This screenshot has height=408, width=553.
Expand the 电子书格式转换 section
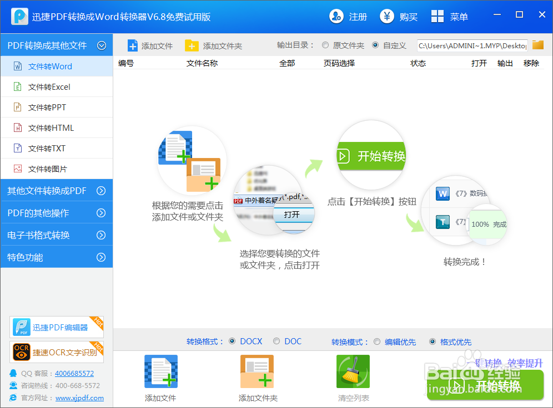click(x=57, y=235)
